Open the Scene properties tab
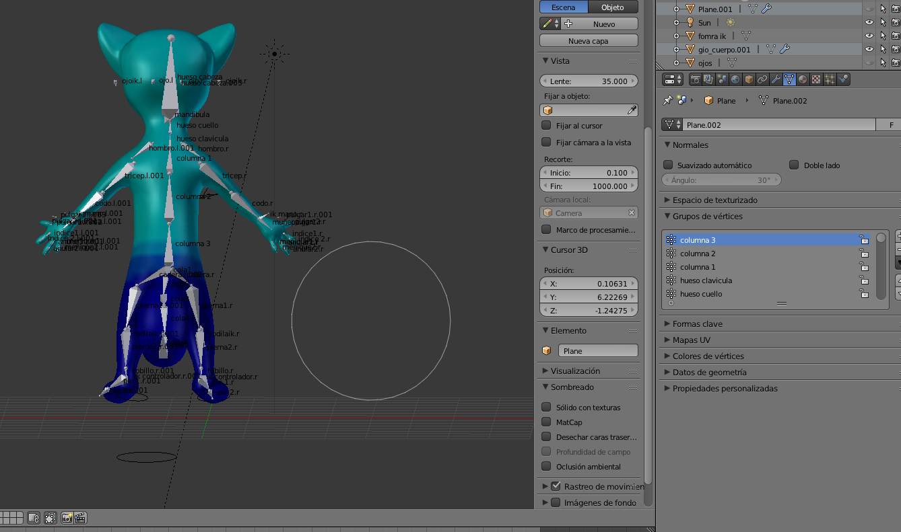This screenshot has height=532, width=901. pos(722,79)
